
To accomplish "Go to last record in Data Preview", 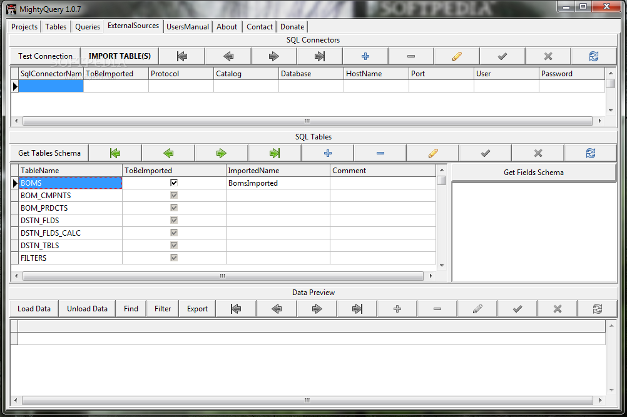I will [357, 309].
